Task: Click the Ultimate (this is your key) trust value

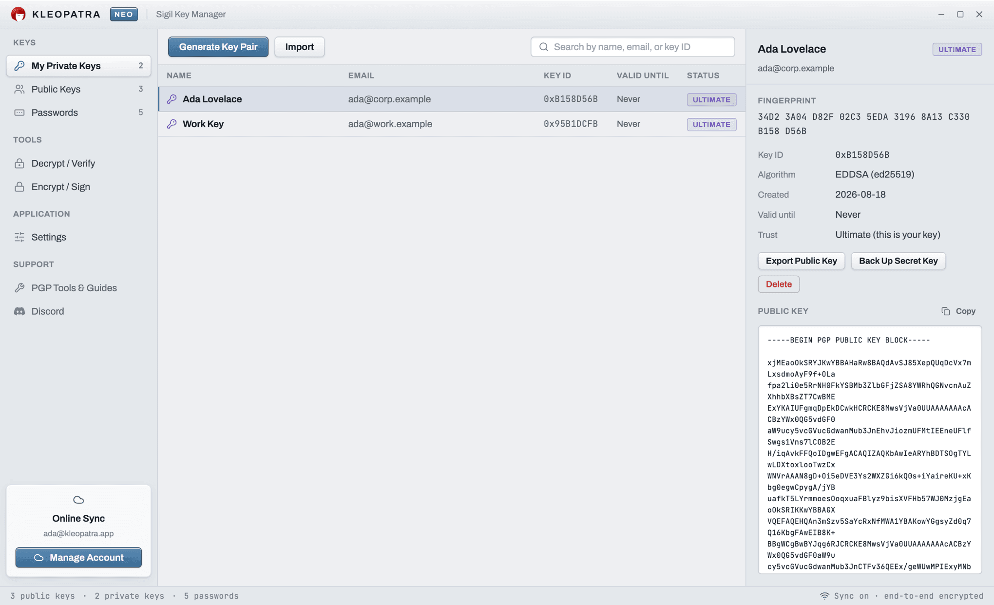Action: click(x=888, y=235)
